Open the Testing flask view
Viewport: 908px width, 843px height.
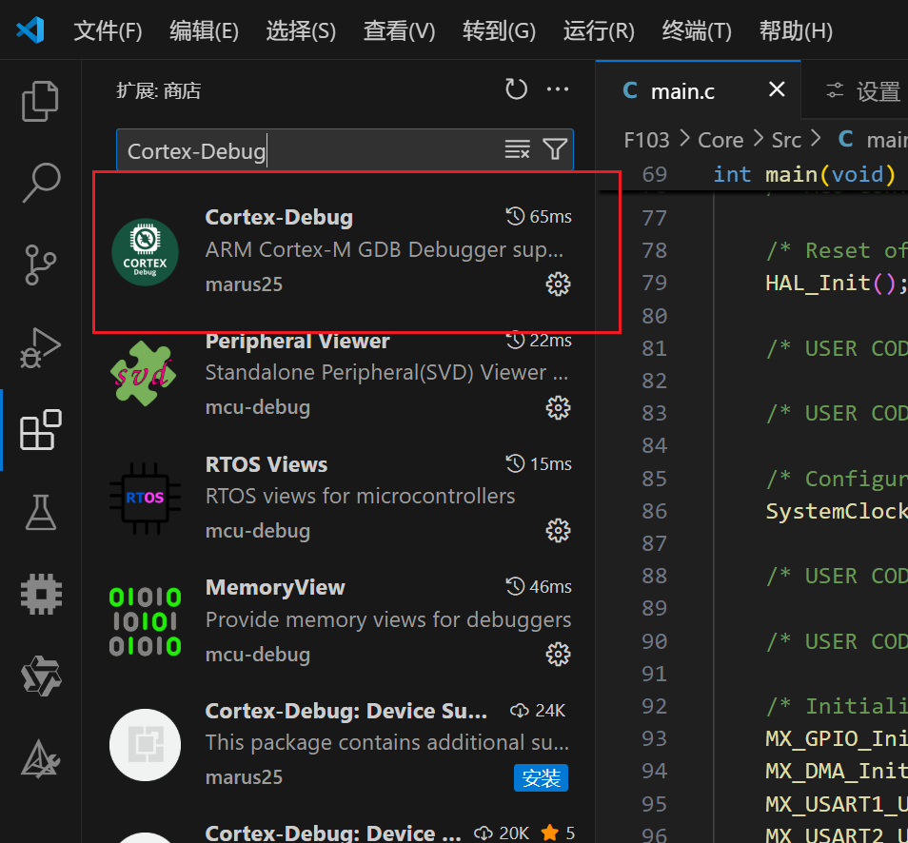pyautogui.click(x=40, y=513)
